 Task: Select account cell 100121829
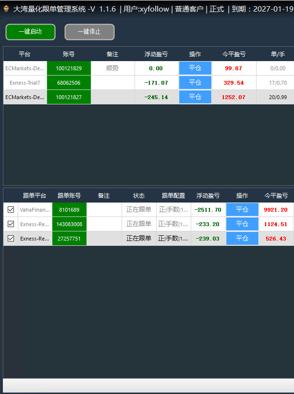tap(69, 68)
